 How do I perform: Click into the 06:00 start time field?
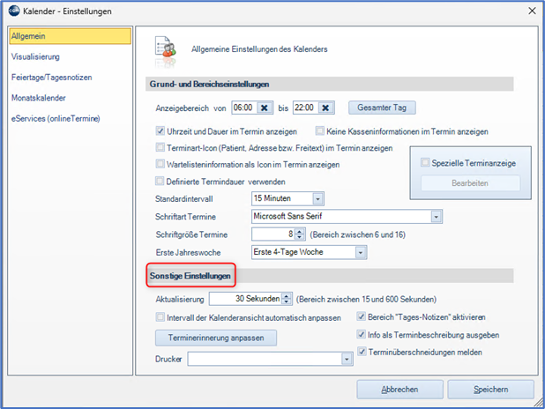(244, 108)
